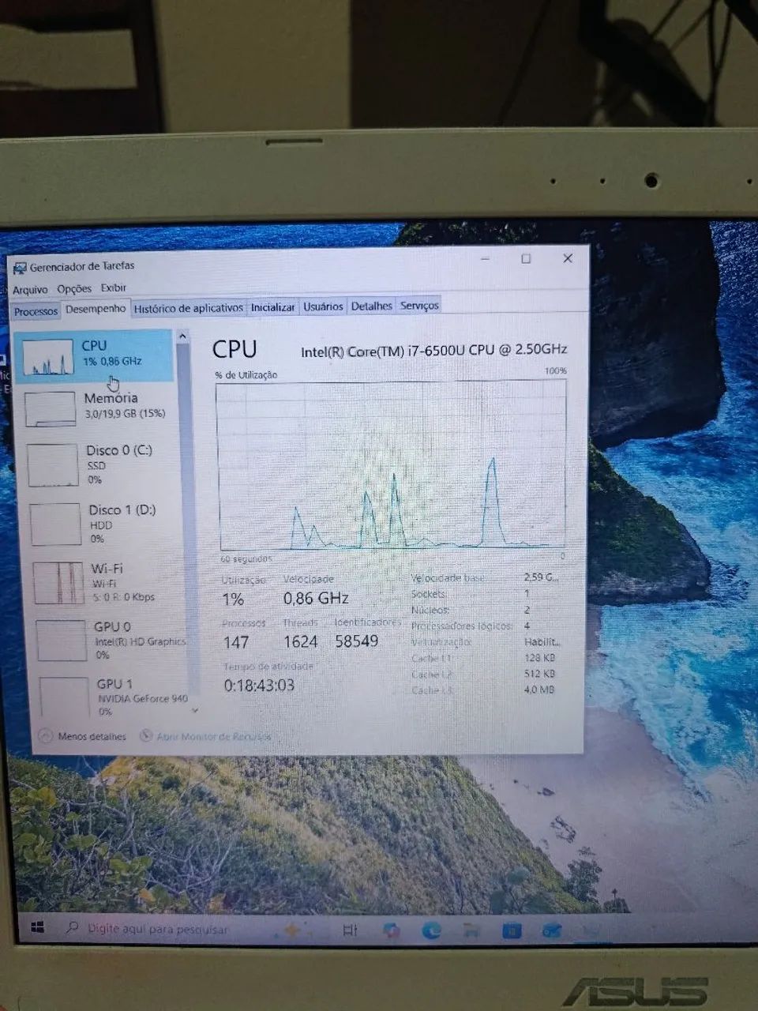Screen dimensions: 758x1011
Task: Open File Explorer from the taskbar
Action: (471, 930)
